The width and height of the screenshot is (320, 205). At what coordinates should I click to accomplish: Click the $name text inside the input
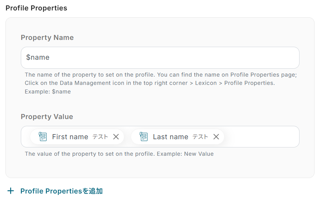[x=38, y=58]
